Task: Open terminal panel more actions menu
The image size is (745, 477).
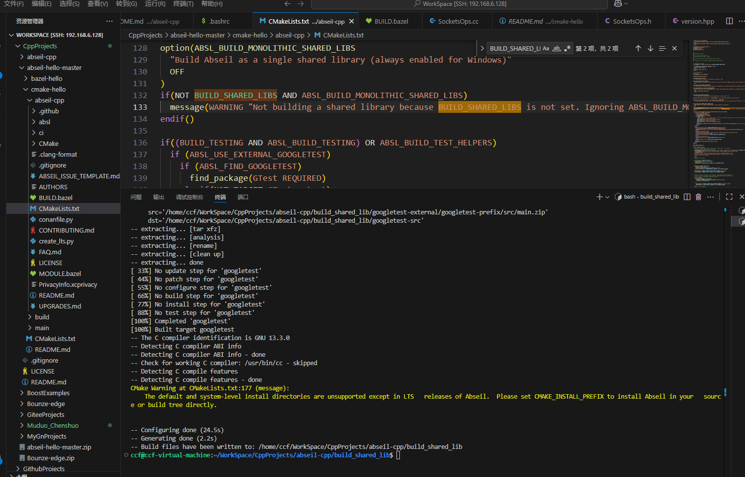Action: click(710, 197)
